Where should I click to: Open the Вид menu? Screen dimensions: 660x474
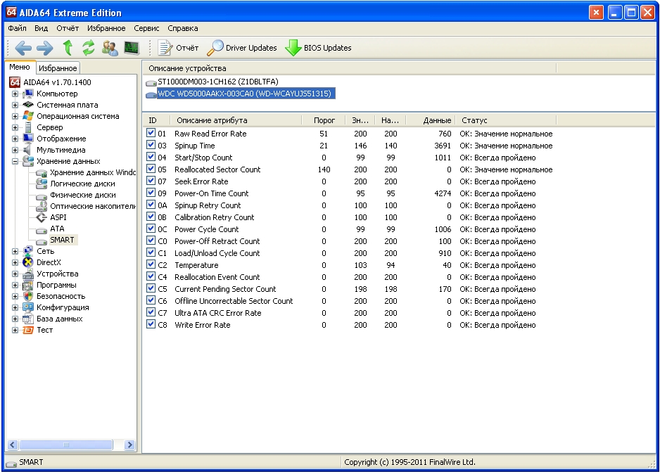(41, 28)
